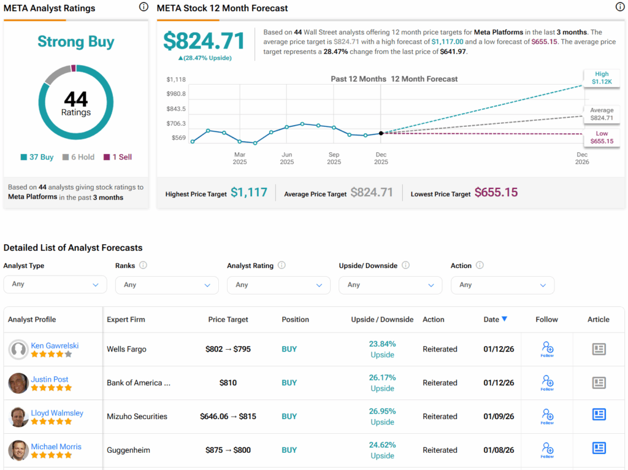Click info icon beside META Analyst Ratings
Screen dimensions: 628x470
(144, 7)
